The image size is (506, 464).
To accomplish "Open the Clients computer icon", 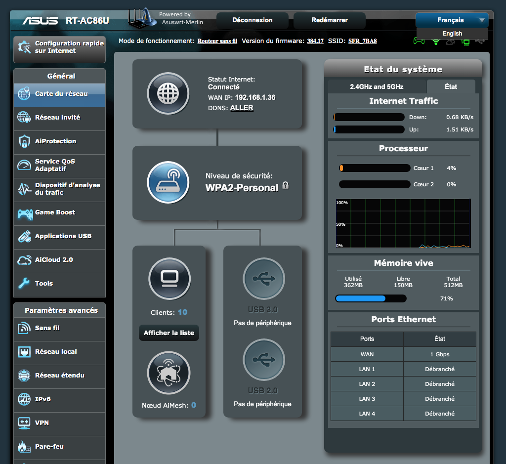I will pos(169,279).
